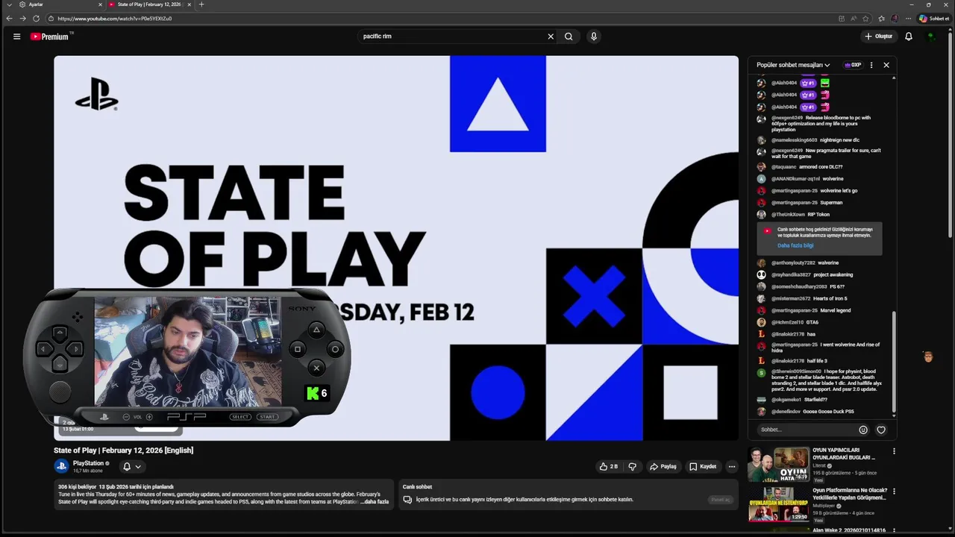
Task: Click the Multiplayer channel name
Action: point(822,506)
